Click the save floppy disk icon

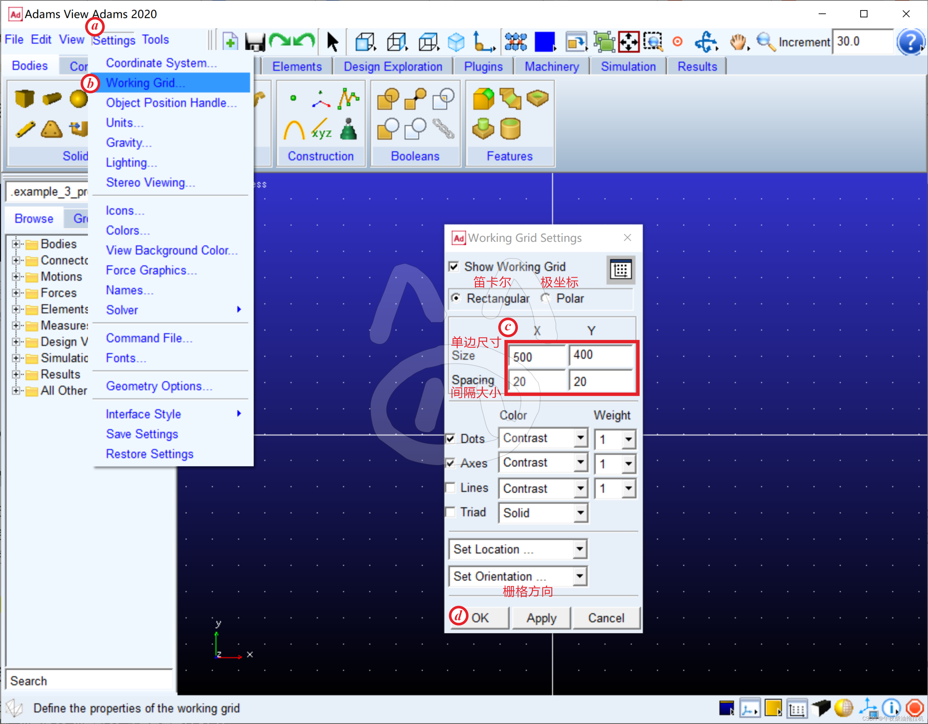255,42
